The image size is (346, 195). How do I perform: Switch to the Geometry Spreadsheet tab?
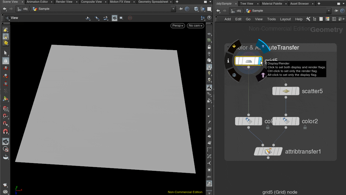153,2
